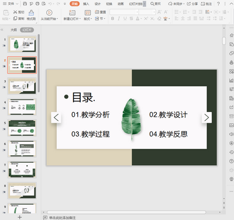Click the Comment (批注) button

coord(207,4)
